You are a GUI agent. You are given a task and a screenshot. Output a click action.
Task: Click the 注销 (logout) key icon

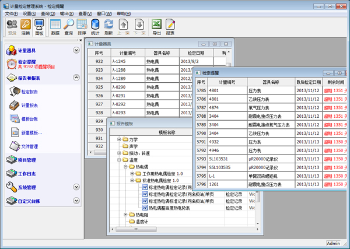(26, 24)
